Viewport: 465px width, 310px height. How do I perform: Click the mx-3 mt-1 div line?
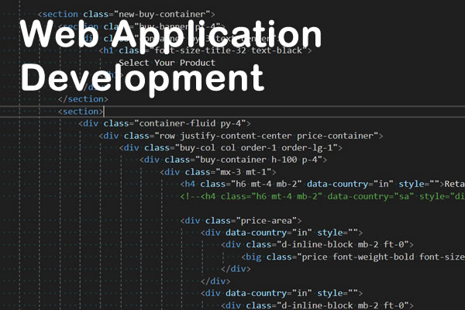coord(218,172)
